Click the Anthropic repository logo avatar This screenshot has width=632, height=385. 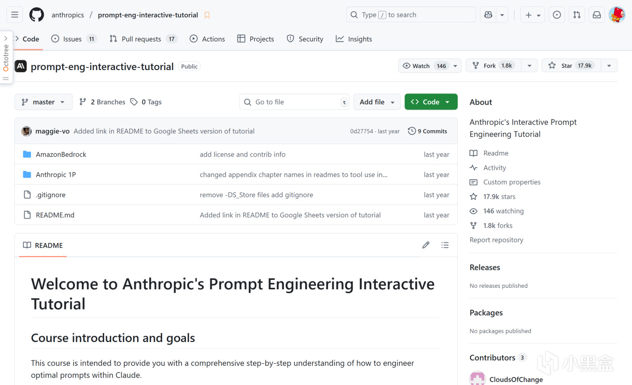tap(21, 66)
